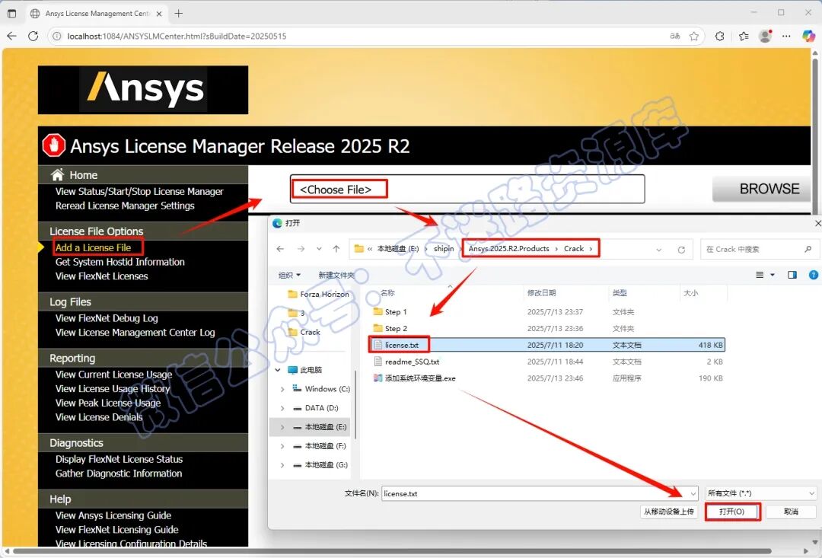822x558 pixels.
Task: Open browser extensions icon
Action: pos(720,37)
